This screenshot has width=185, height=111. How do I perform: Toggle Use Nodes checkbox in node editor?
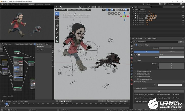pyautogui.click(x=35, y=44)
